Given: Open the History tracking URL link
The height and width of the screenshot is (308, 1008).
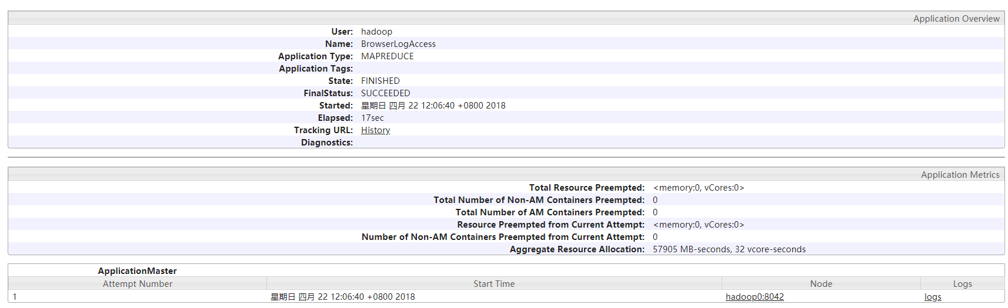Looking at the screenshot, I should point(375,130).
